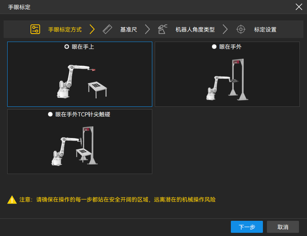Click the hand-eye calibration method step icon
Image resolution: width=307 pixels, height=236 pixels.
point(35,29)
